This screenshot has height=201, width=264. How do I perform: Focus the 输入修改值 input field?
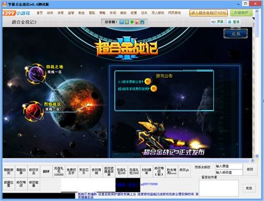click(x=229, y=173)
